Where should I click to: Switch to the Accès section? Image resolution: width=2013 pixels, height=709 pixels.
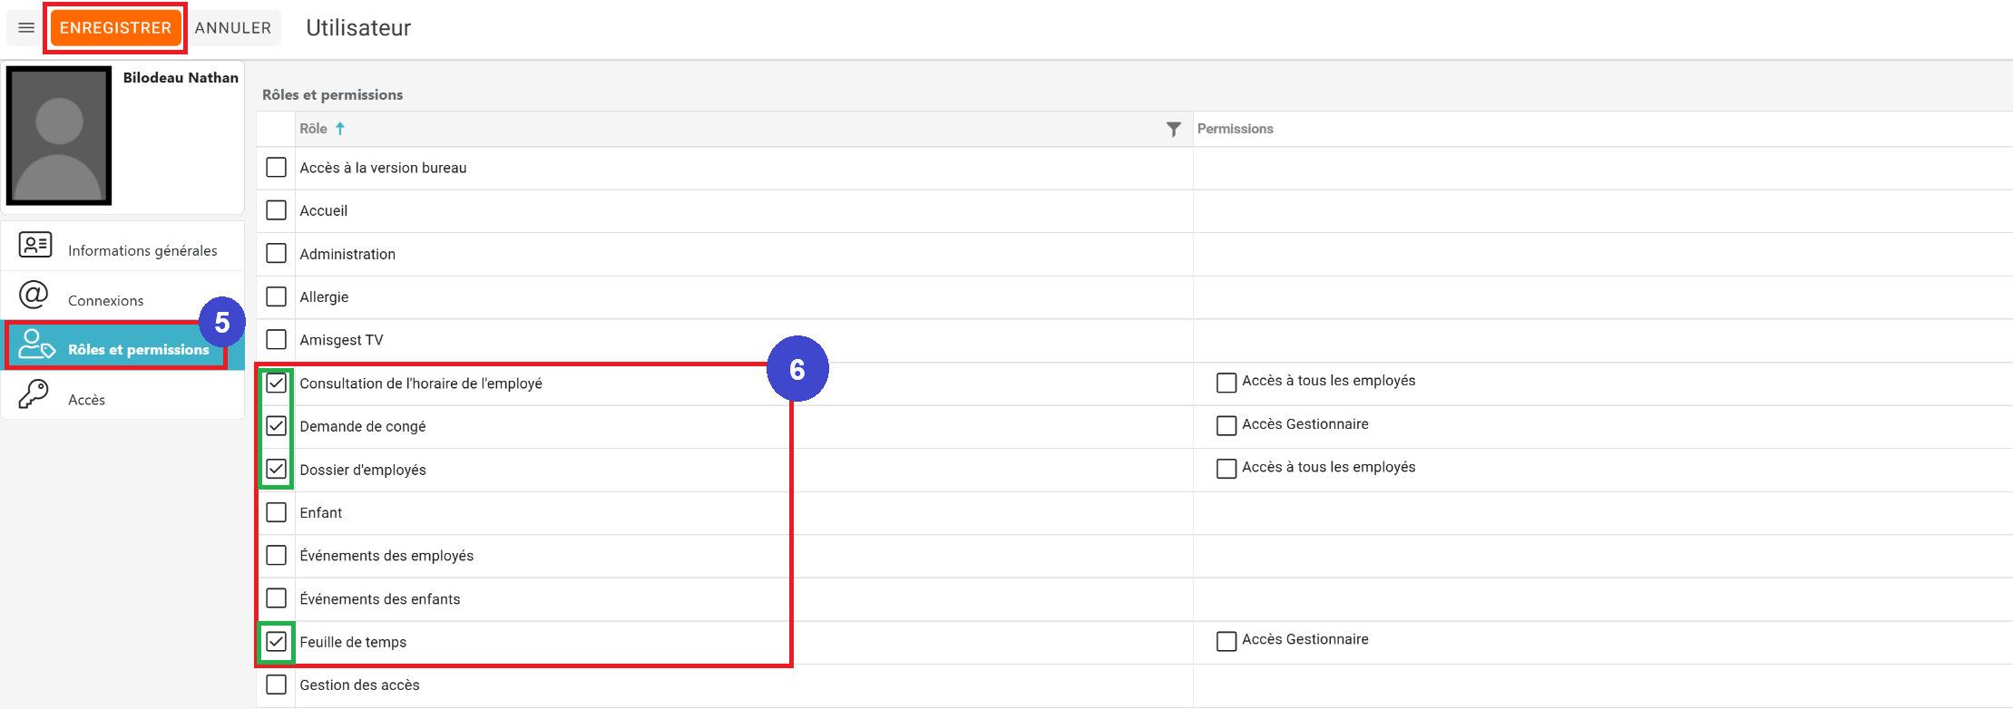[86, 400]
